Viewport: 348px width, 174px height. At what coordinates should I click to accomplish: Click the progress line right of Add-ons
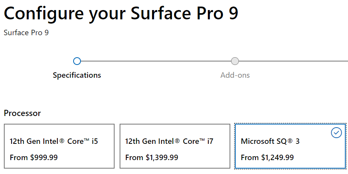294,61
